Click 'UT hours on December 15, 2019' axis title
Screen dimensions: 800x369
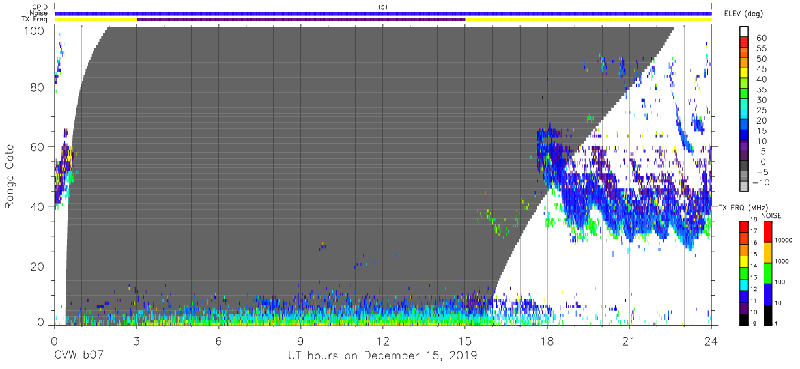pyautogui.click(x=383, y=356)
